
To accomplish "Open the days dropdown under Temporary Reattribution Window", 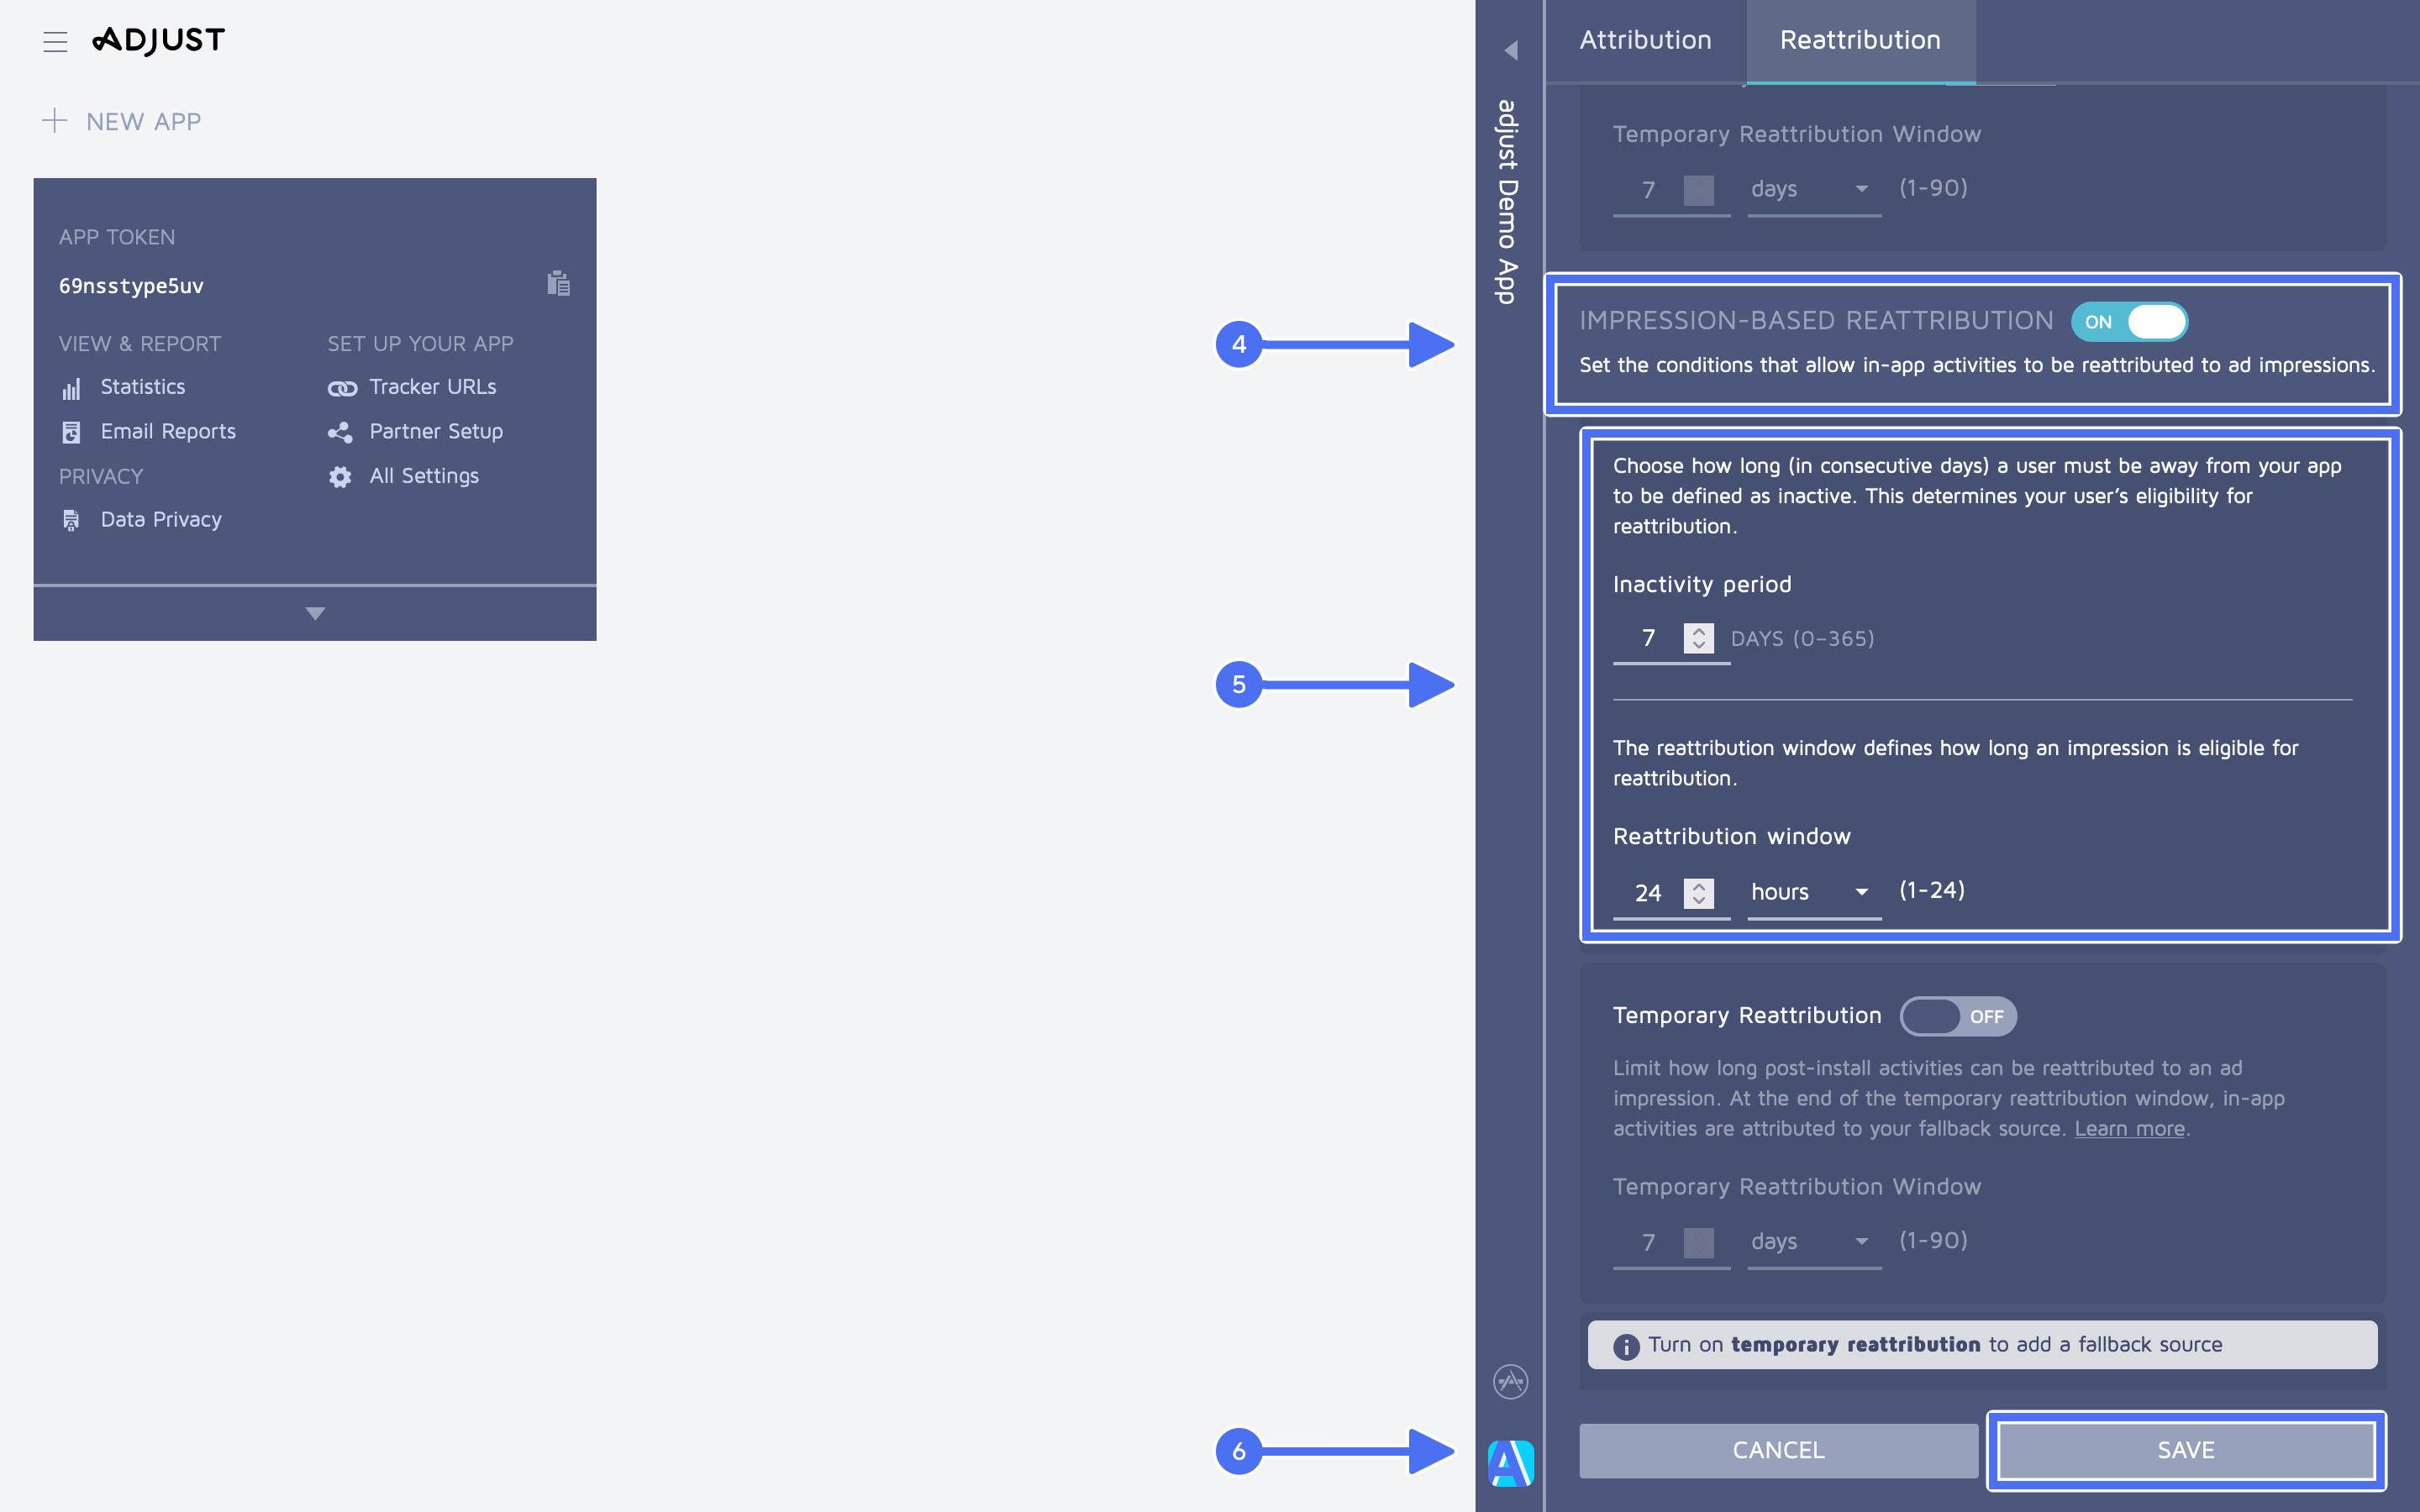I will coord(1811,1242).
